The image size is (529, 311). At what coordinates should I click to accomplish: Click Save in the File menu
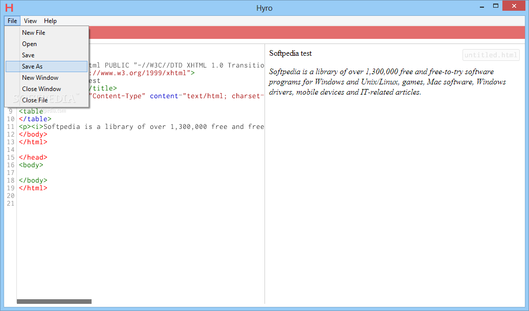click(47, 55)
